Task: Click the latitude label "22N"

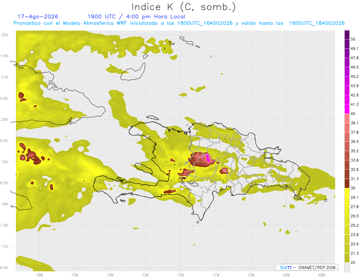Action: point(5,35)
